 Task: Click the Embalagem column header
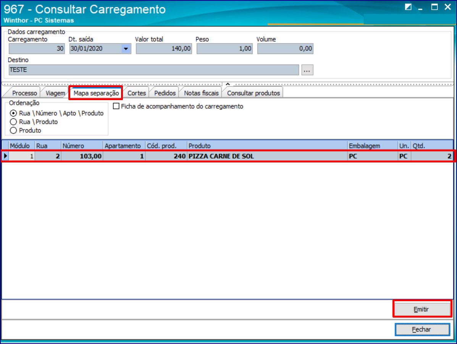[373, 146]
